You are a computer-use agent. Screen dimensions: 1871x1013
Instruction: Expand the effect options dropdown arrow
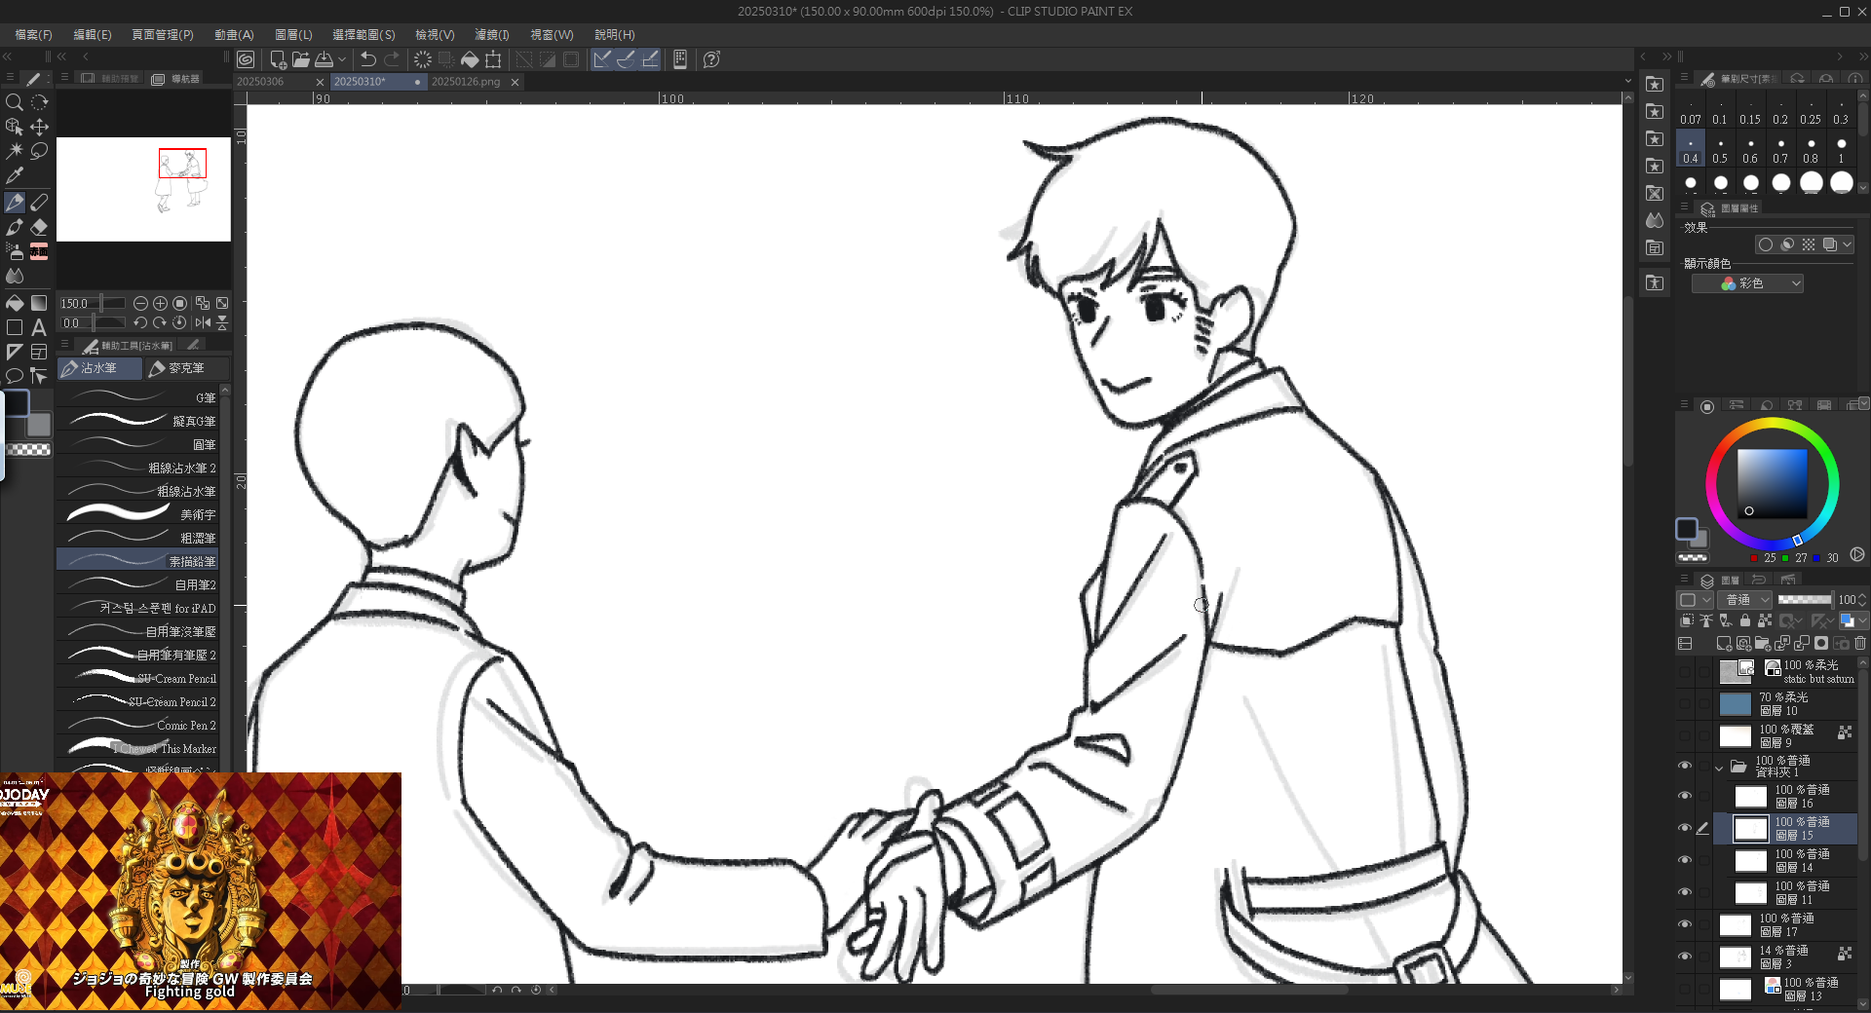coord(1848,244)
